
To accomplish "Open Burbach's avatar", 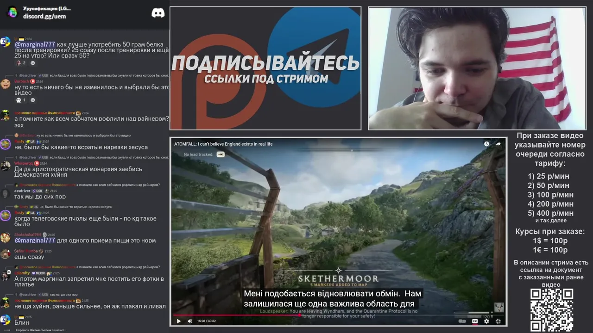I will tap(5, 84).
